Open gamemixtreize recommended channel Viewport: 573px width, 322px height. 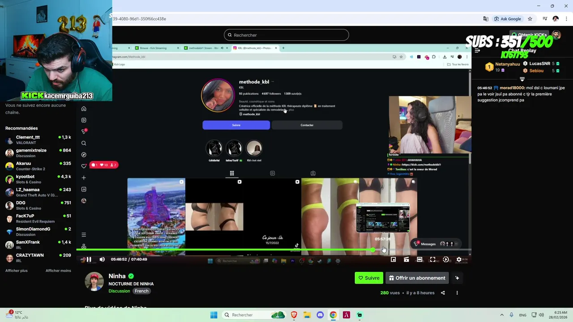point(38,153)
